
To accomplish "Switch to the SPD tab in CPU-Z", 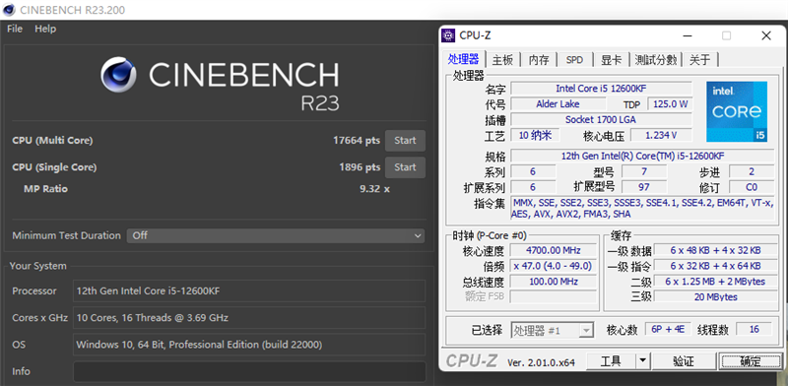I will point(574,60).
